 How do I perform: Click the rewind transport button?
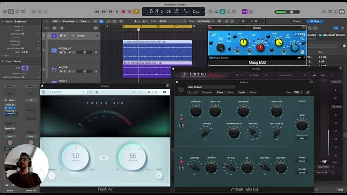pos(97,12)
